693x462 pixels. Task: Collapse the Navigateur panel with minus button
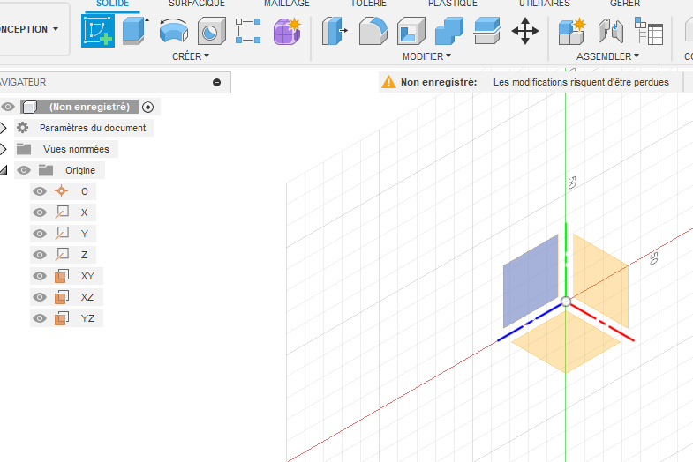(x=217, y=82)
